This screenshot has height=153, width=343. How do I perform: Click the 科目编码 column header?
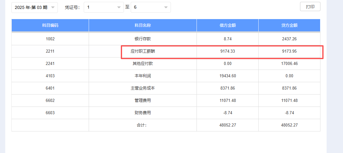[x=50, y=25]
